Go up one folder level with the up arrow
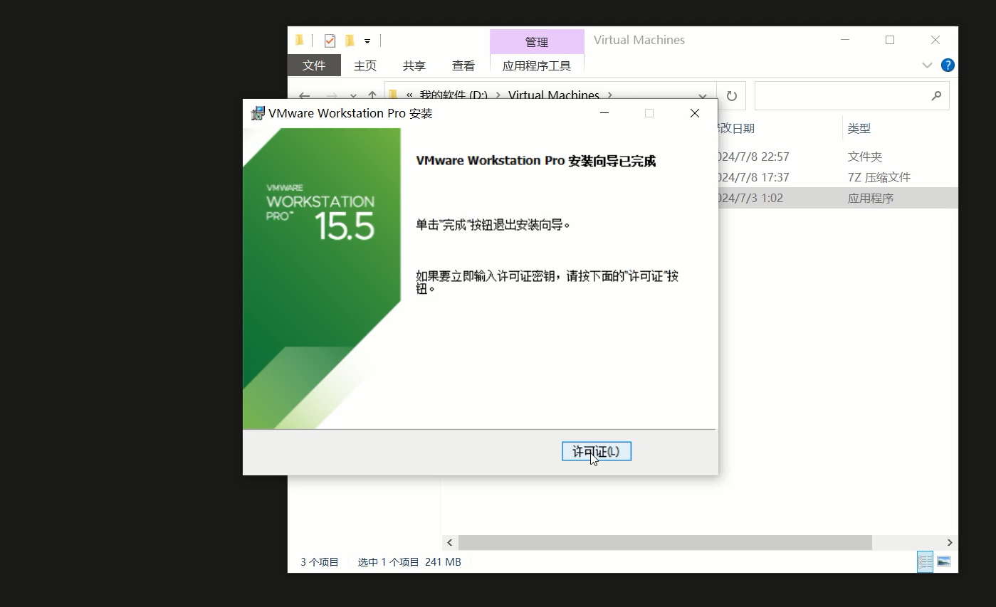996x607 pixels. [x=372, y=95]
